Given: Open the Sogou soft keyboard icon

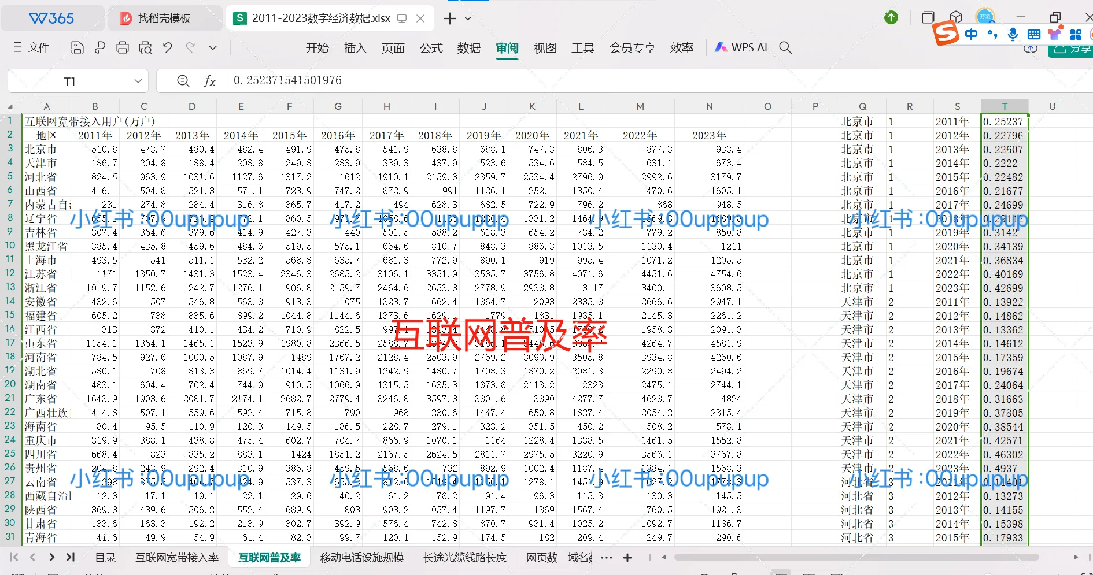Looking at the screenshot, I should pyautogui.click(x=1033, y=35).
